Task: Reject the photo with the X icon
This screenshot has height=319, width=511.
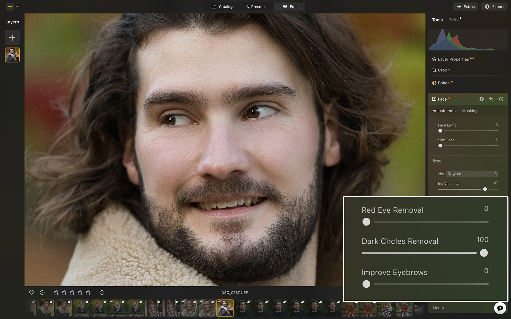Action: 42,292
